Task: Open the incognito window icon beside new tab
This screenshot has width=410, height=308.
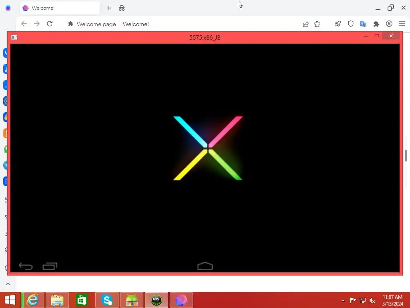Action: click(122, 8)
